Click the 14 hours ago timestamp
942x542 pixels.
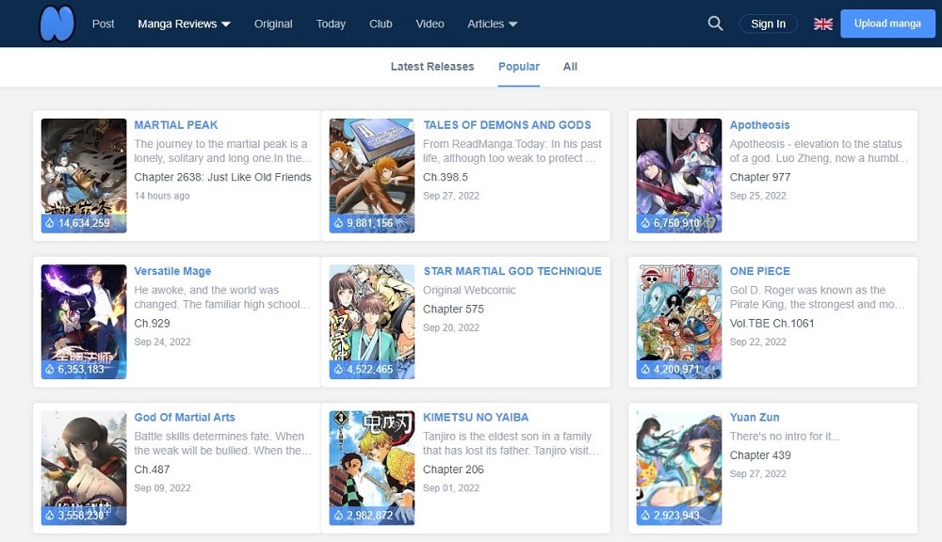tap(162, 196)
